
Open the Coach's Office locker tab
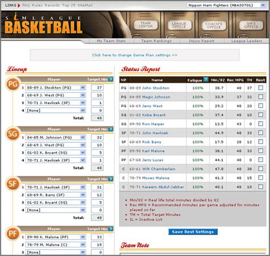click(x=214, y=25)
